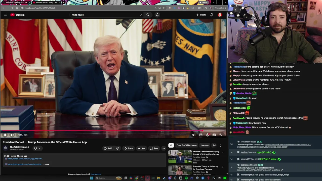
Task: Open 'President Trump is Delivering' video thumbnail
Action: coord(180,170)
